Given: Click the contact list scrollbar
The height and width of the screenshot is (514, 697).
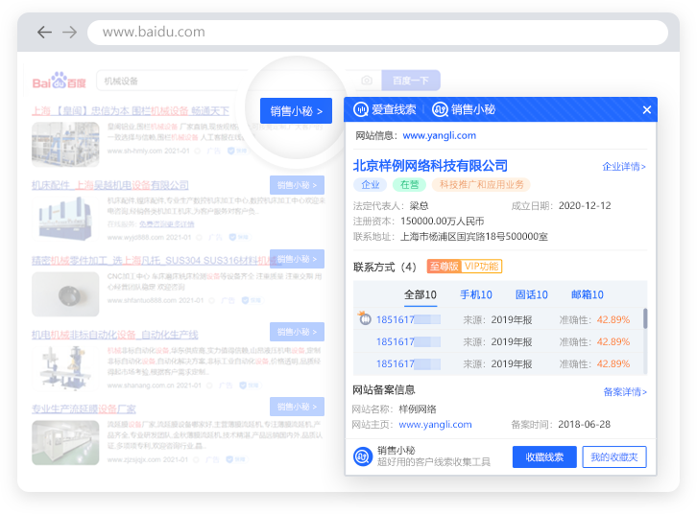Looking at the screenshot, I should 645,318.
